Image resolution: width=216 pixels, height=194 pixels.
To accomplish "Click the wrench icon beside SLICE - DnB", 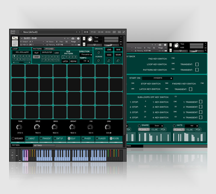I will (14, 38).
